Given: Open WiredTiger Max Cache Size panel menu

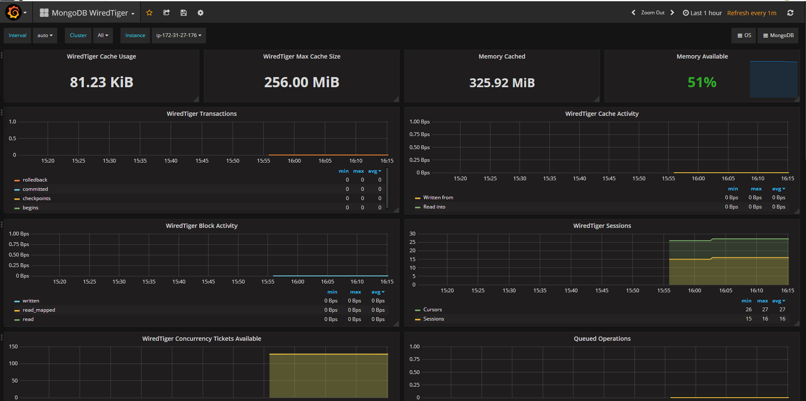Looking at the screenshot, I should (302, 56).
